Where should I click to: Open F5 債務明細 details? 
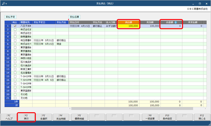(80, 117)
